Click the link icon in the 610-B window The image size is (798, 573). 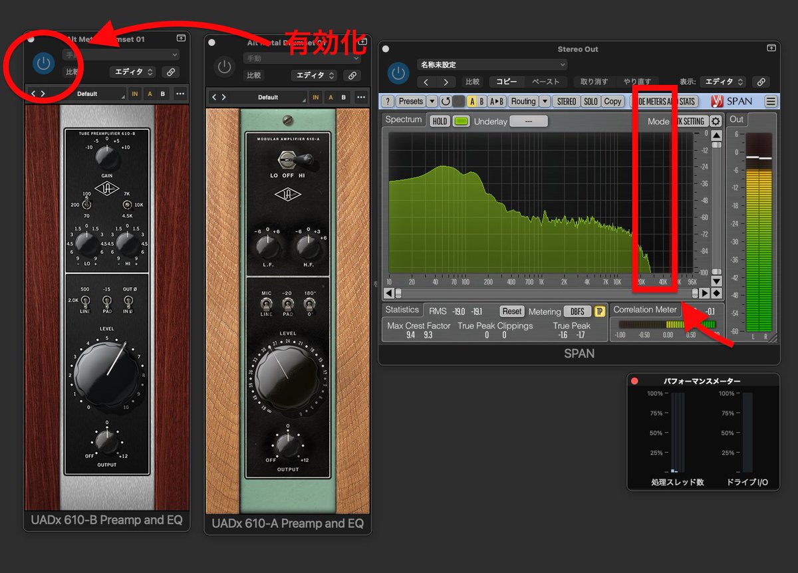click(x=171, y=72)
